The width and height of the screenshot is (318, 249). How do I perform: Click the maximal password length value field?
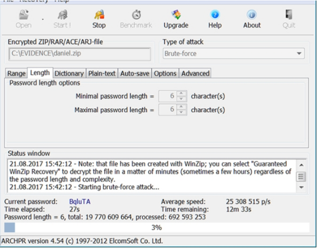[x=168, y=110]
